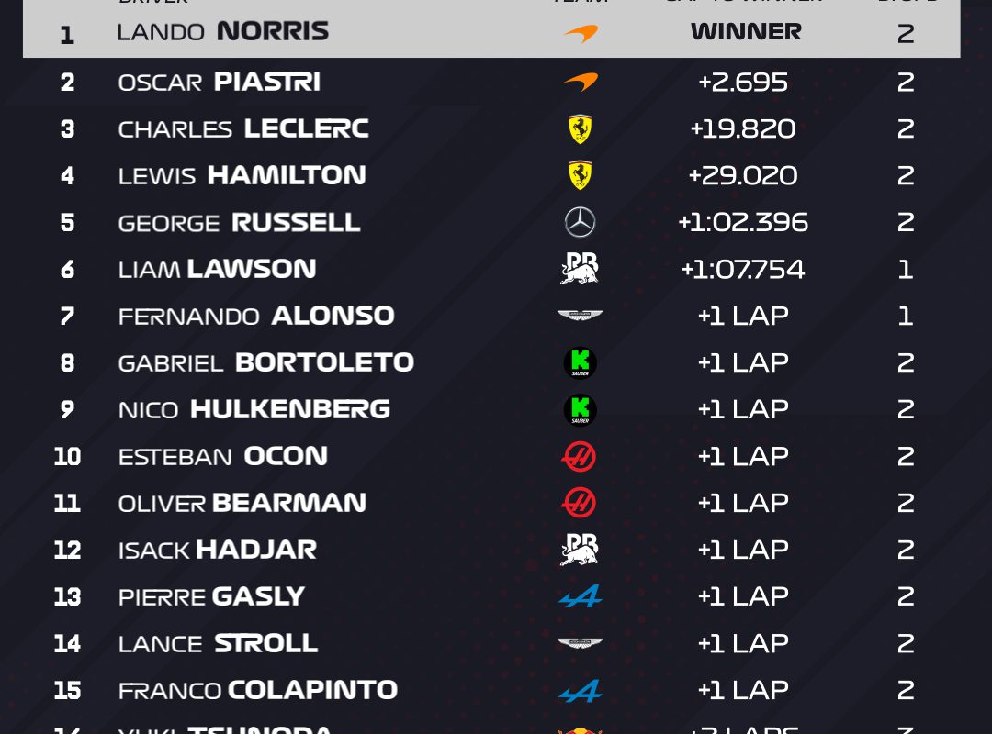Image resolution: width=992 pixels, height=734 pixels.
Task: Select the Aston Martin wings beside Fernando Alonso
Action: click(x=580, y=316)
